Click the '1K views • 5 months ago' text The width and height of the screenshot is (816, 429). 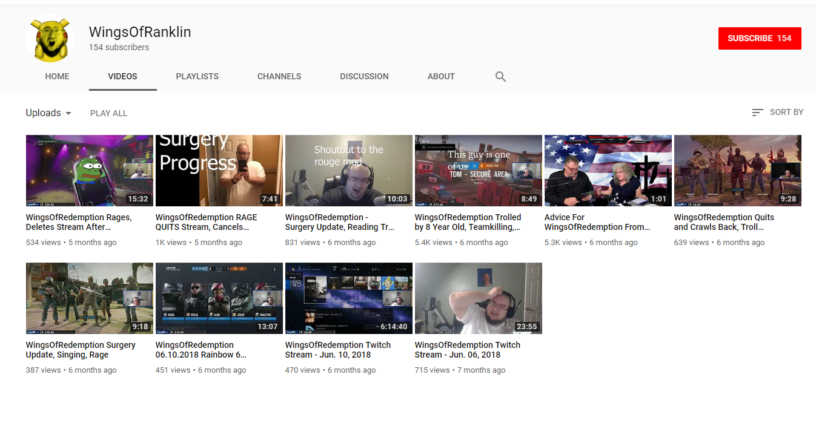199,243
